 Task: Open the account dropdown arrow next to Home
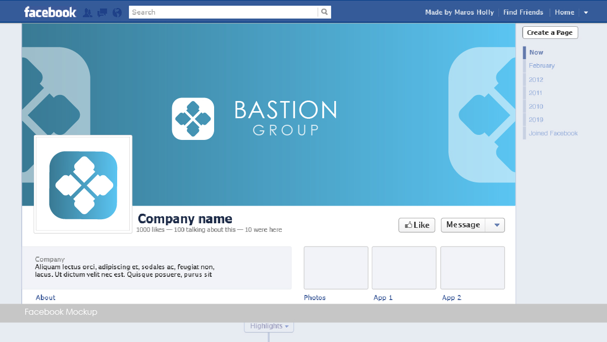pyautogui.click(x=586, y=13)
